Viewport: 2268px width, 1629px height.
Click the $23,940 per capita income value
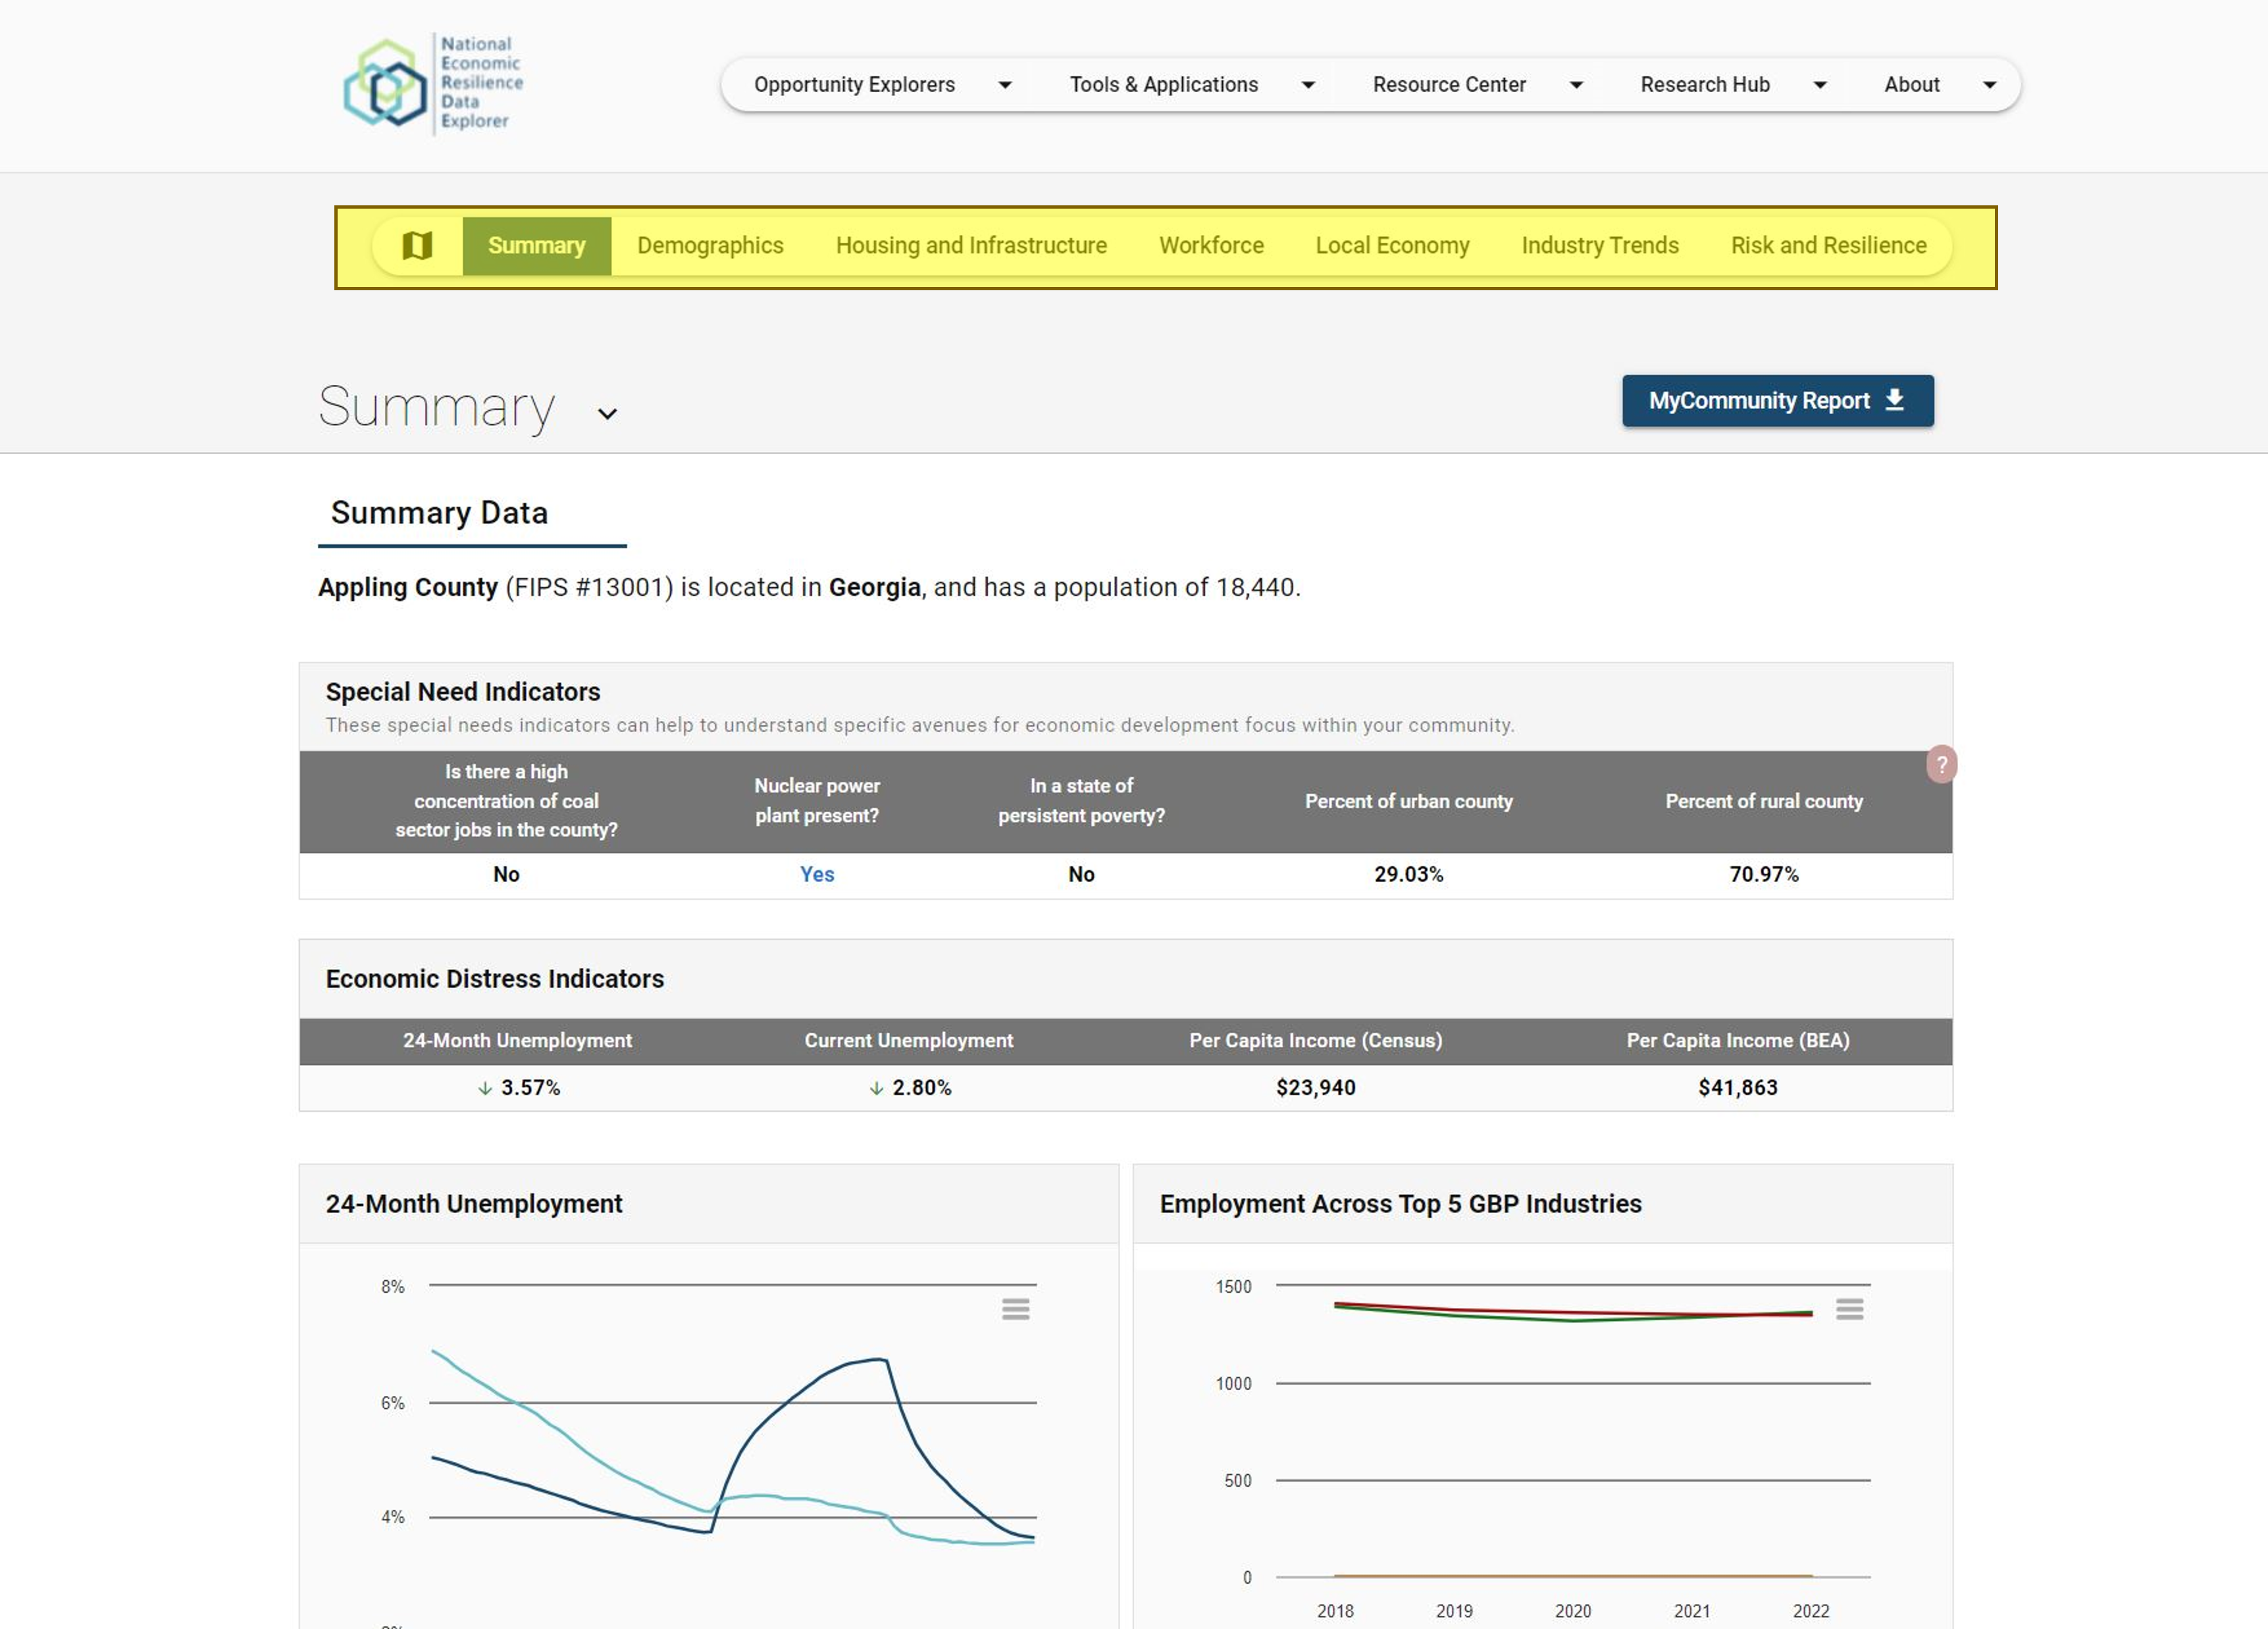point(1315,1088)
